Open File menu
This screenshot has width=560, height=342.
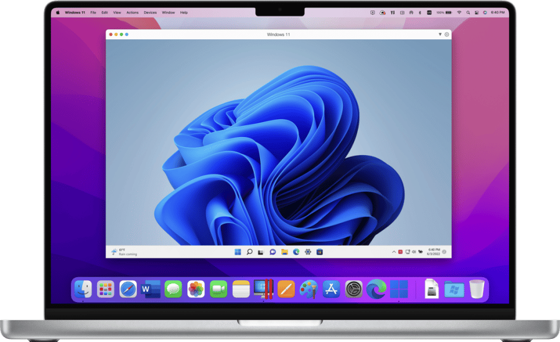pyautogui.click(x=93, y=12)
